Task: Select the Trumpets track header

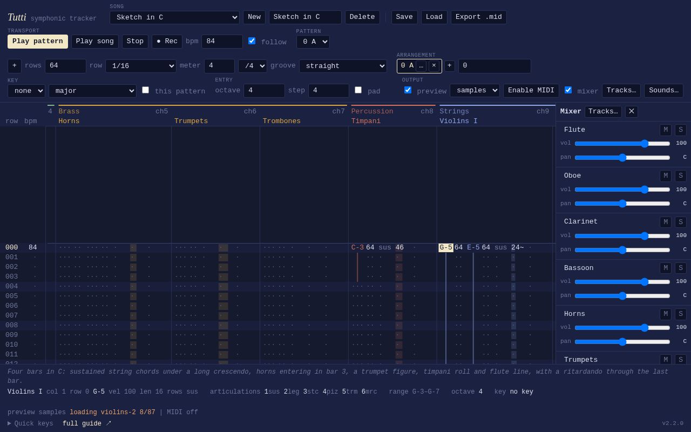Action: (x=191, y=121)
